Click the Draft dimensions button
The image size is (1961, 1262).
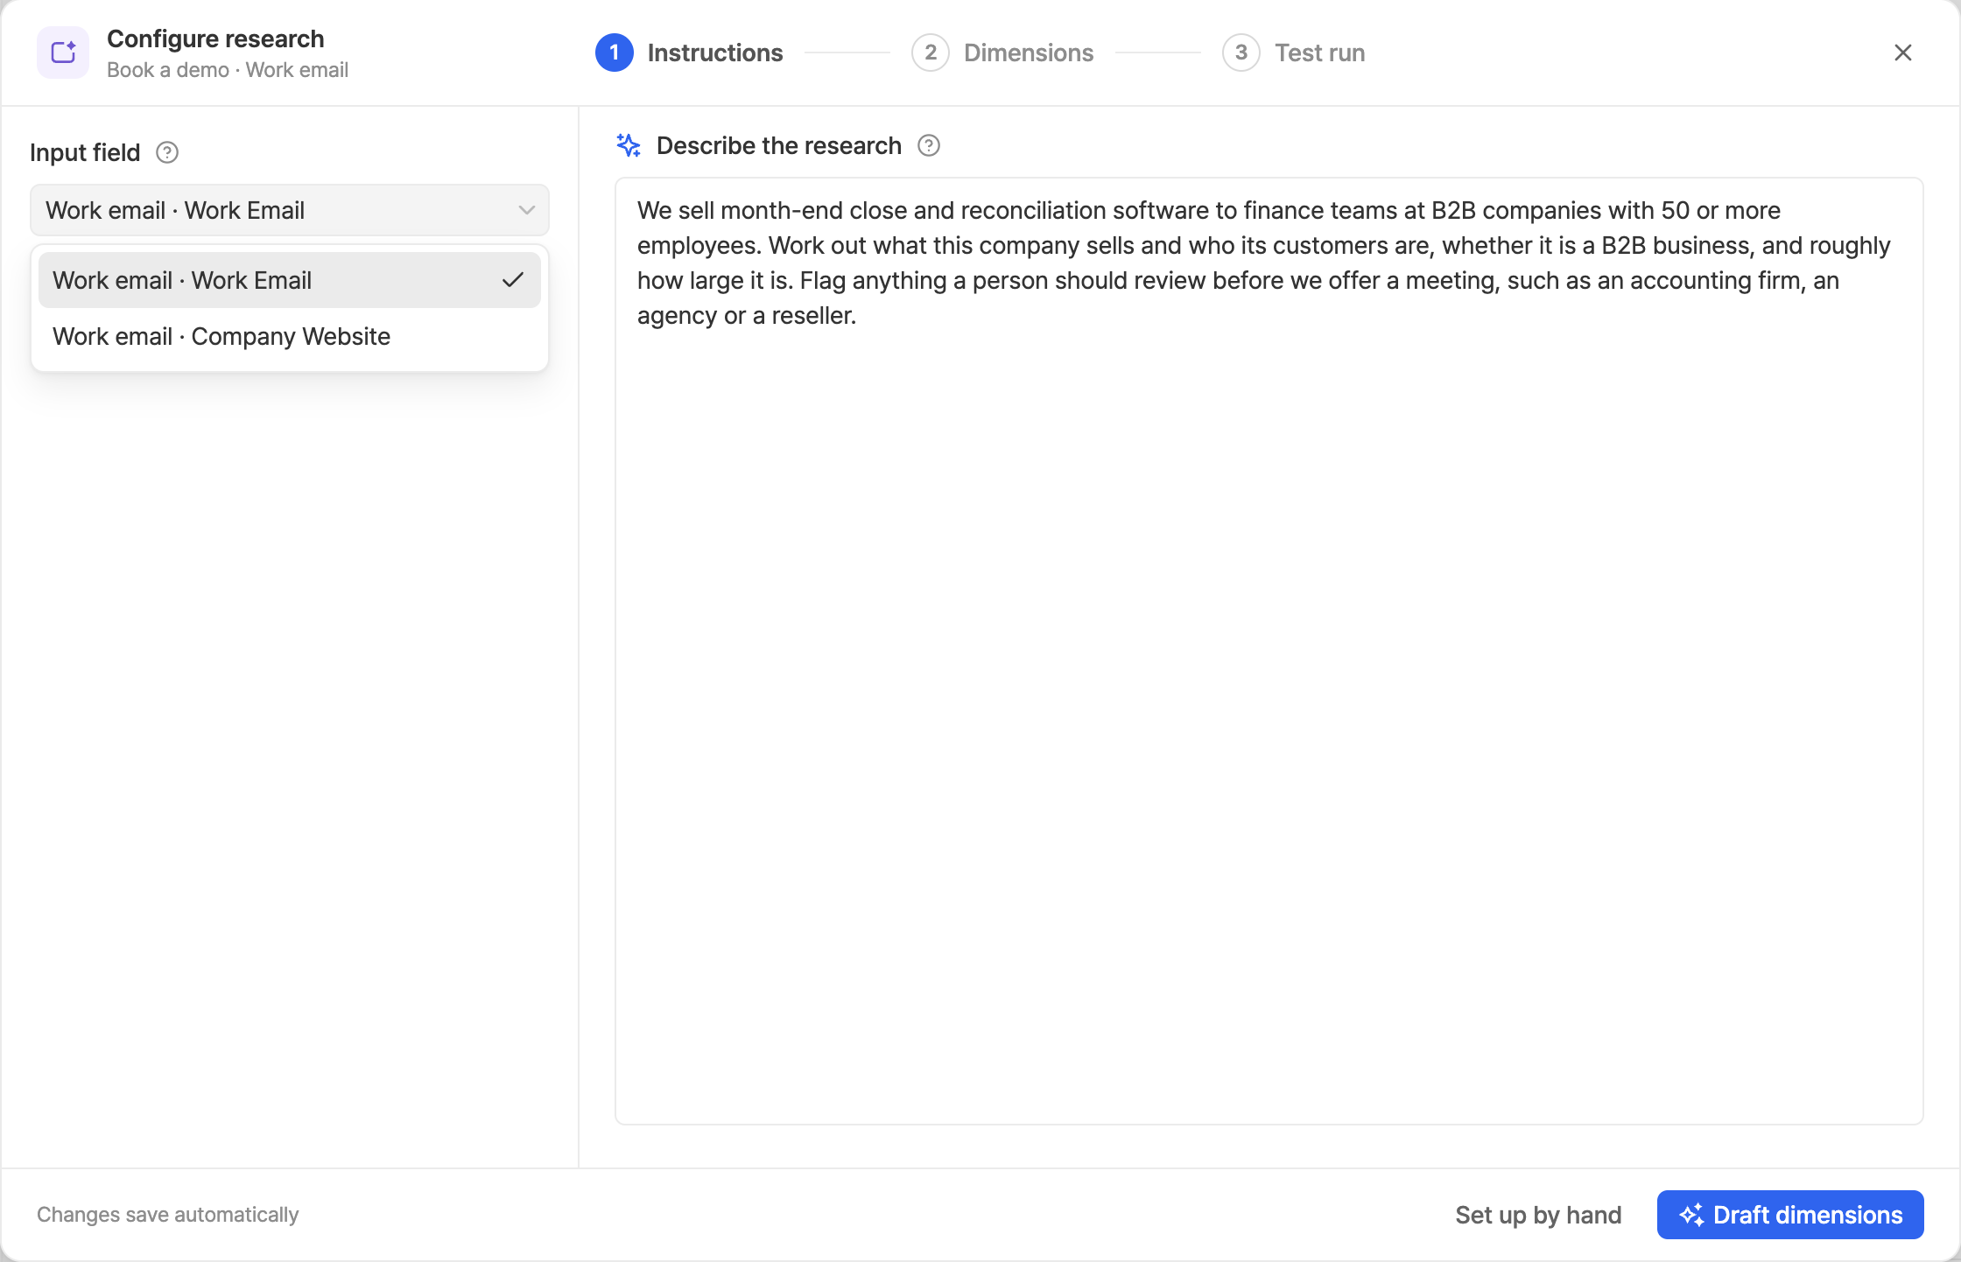pyautogui.click(x=1790, y=1215)
